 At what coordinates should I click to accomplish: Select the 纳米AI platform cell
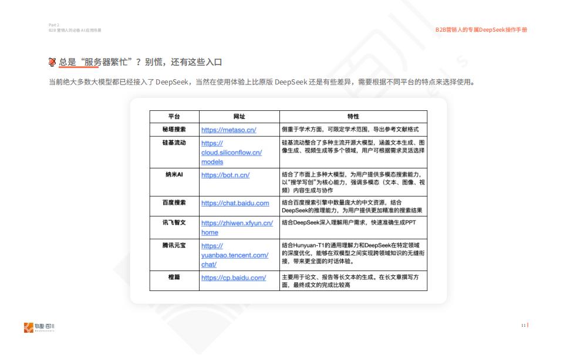[x=174, y=182]
